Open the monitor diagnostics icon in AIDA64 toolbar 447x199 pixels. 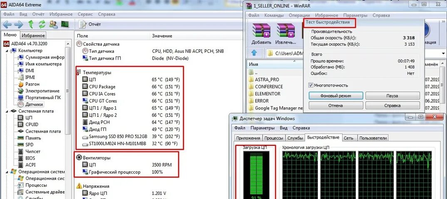tap(65, 24)
